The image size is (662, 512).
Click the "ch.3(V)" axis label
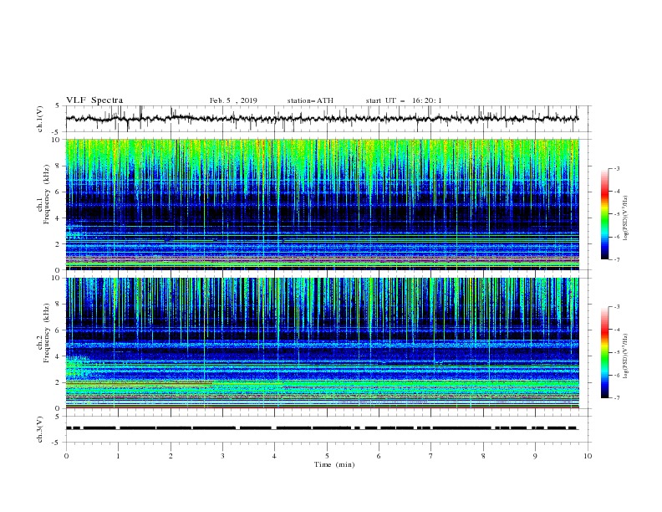click(x=40, y=429)
